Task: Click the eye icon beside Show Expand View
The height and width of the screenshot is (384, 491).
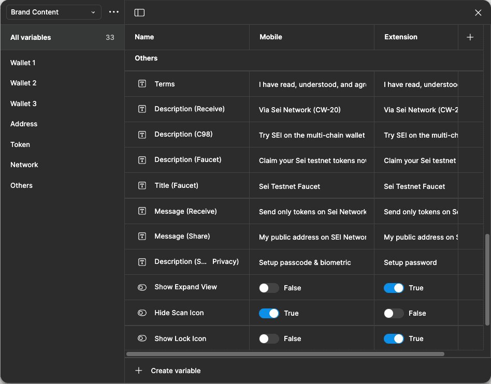Action: click(142, 287)
